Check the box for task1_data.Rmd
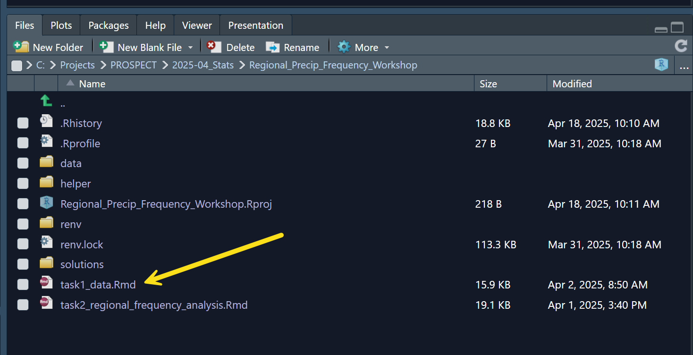This screenshot has height=355, width=693. pos(23,285)
